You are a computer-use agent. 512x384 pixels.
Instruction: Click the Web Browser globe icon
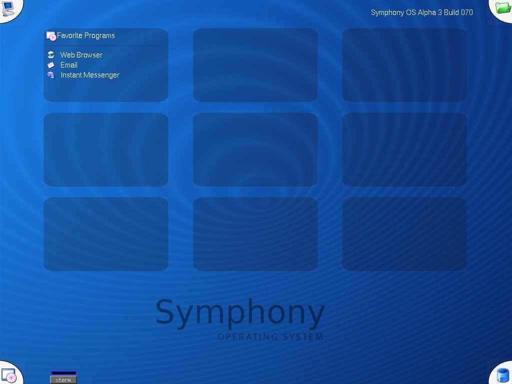point(51,55)
